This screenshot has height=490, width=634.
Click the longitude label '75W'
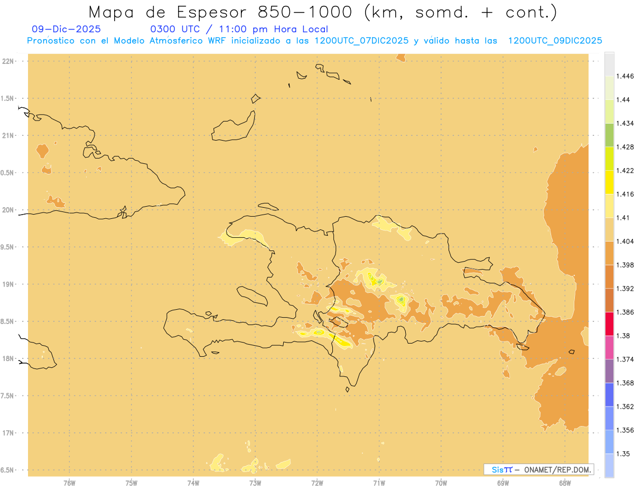132,483
